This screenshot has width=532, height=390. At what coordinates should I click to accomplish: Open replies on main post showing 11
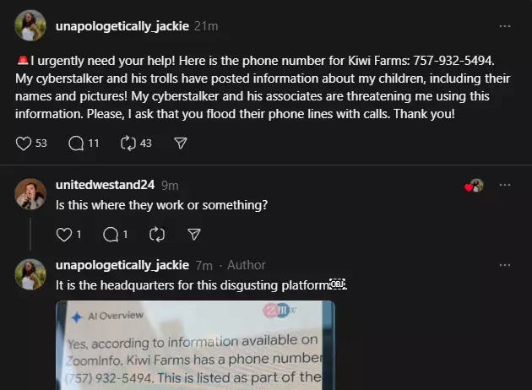pos(76,144)
